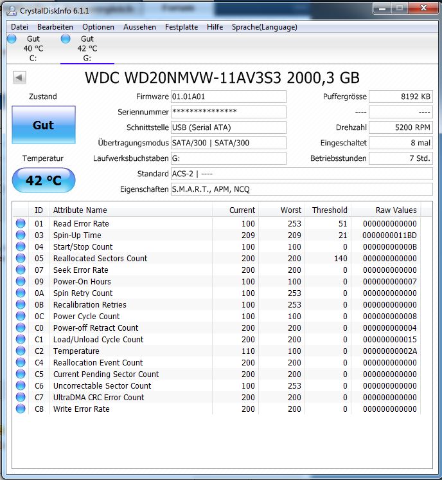Open the Optionen menu

[x=98, y=27]
